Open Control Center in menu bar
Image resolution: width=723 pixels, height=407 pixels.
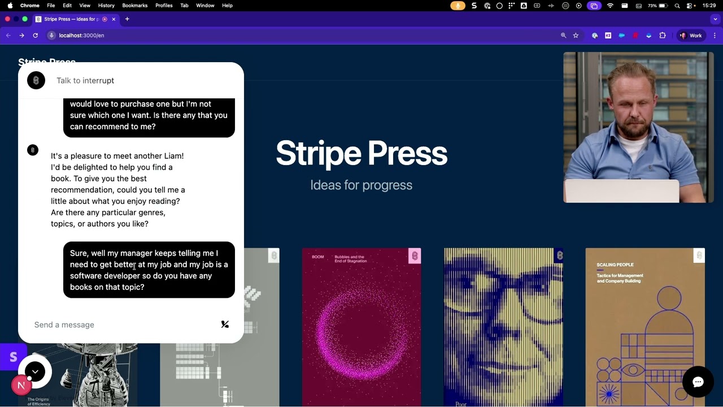click(690, 5)
